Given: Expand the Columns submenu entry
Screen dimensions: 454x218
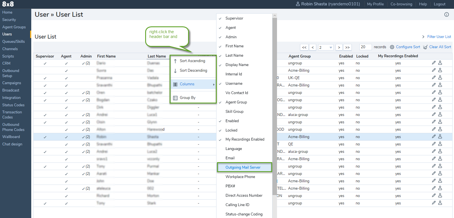Looking at the screenshot, I should click(x=193, y=84).
